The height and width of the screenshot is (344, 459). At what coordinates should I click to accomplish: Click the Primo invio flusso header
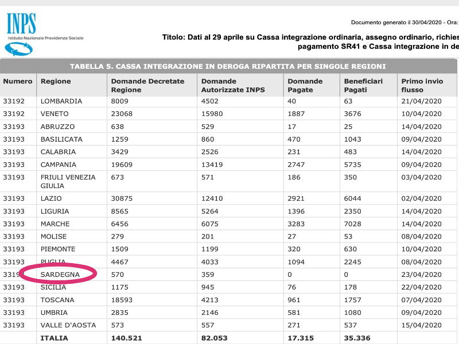pos(422,85)
